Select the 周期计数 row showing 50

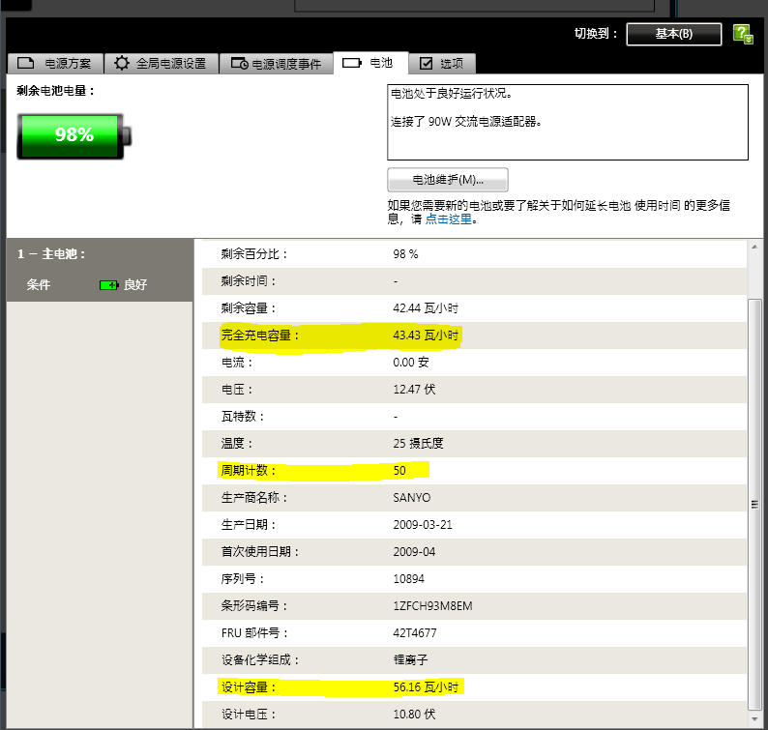point(474,471)
